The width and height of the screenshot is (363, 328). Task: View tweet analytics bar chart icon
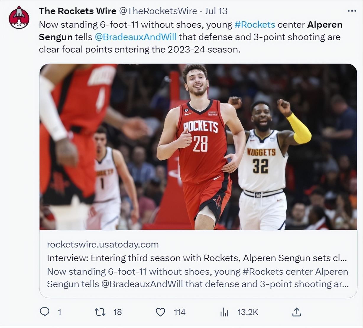click(x=224, y=312)
